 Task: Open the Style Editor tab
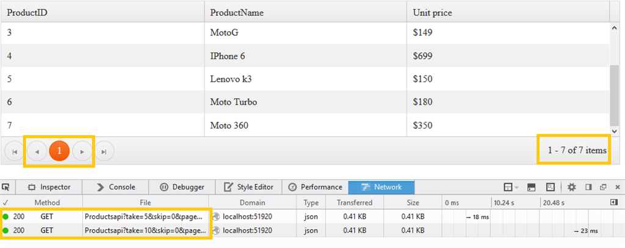tap(249, 187)
